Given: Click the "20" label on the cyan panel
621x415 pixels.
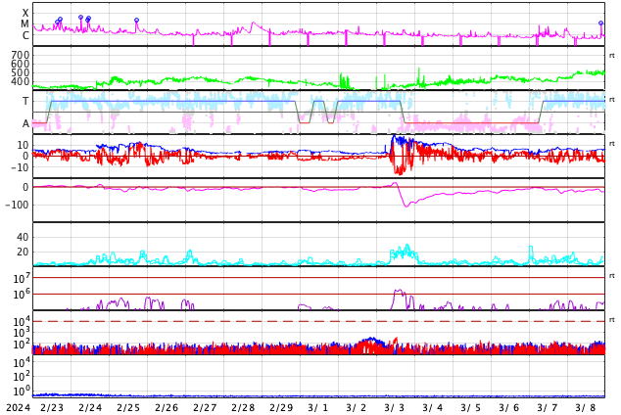Looking at the screenshot, I should tap(23, 252).
